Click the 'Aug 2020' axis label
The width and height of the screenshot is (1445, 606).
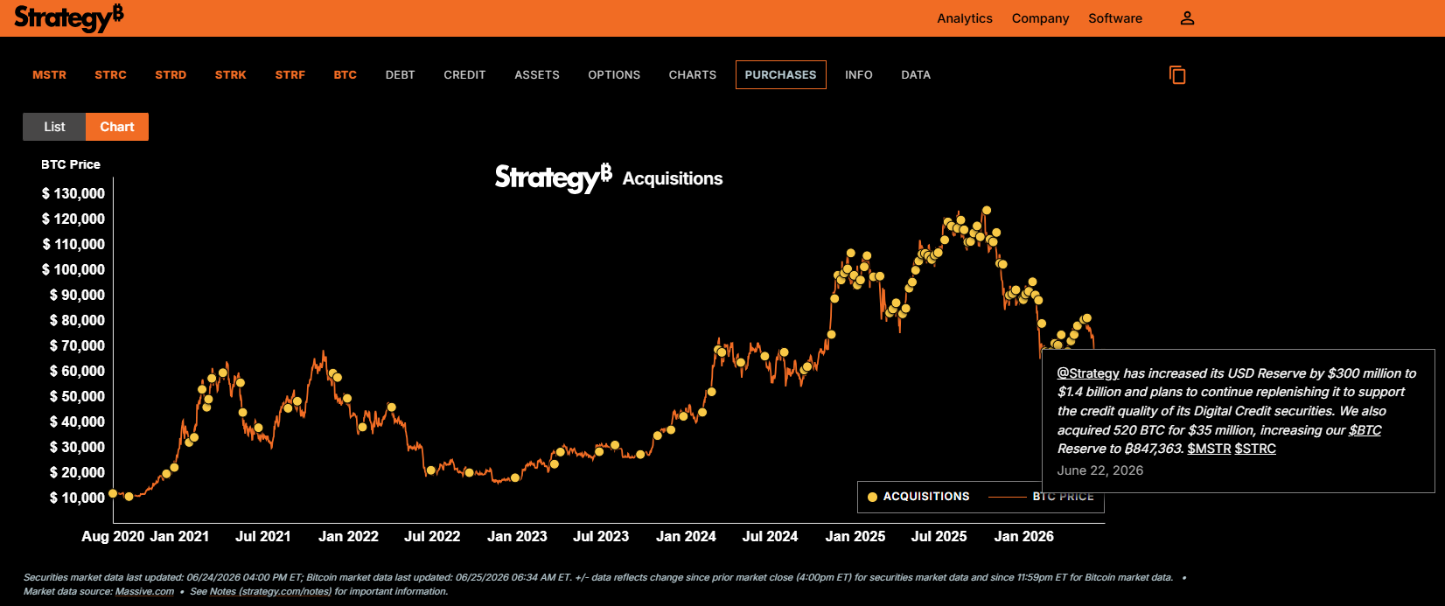tap(113, 536)
